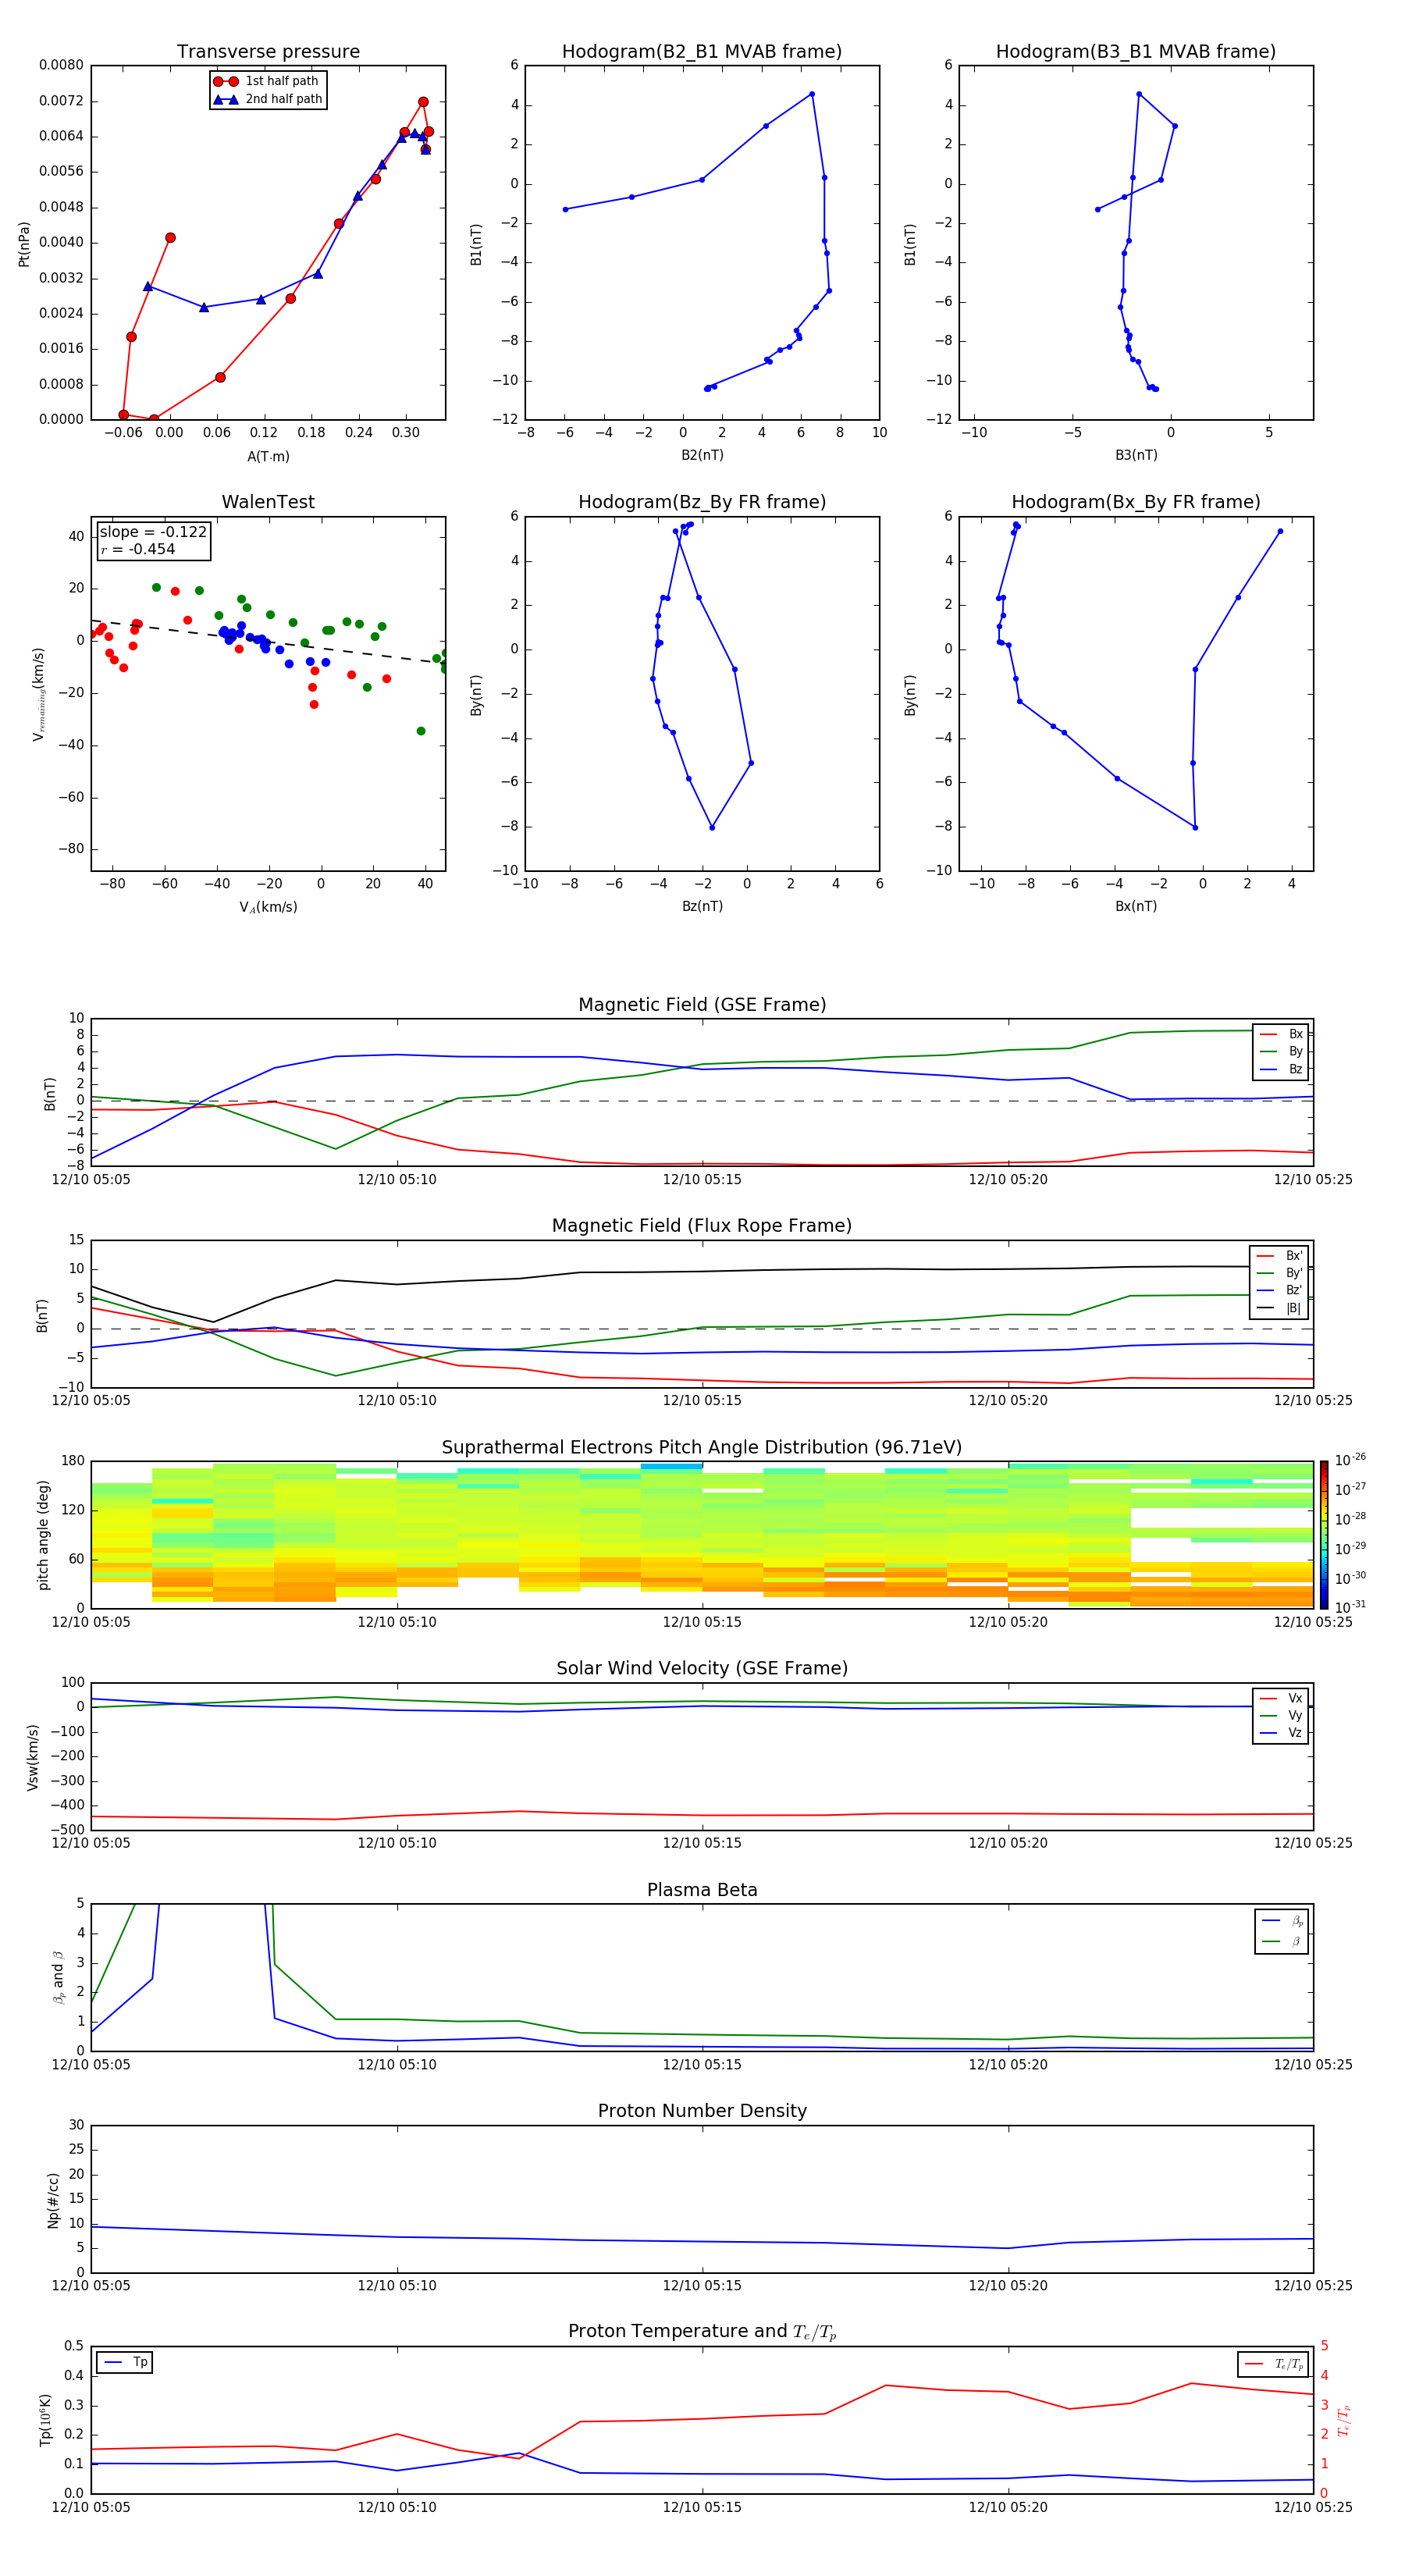The height and width of the screenshot is (2576, 1405).
Task: Select the "Tp" legend entry
Action: pyautogui.click(x=126, y=2362)
